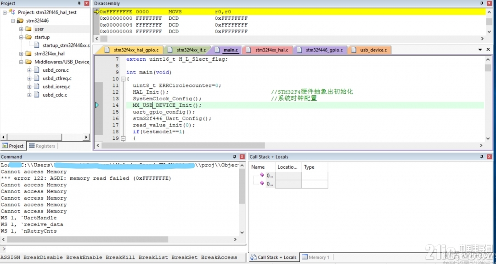This screenshot has height=264, width=496.
Task: Select startup_stm32f446xx.s file
Action: tap(66, 46)
